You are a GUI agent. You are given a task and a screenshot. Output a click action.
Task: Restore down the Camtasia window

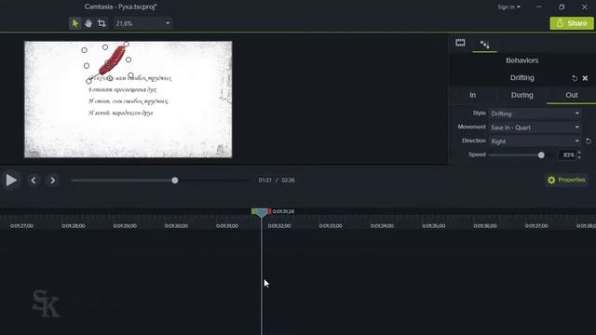tap(562, 7)
